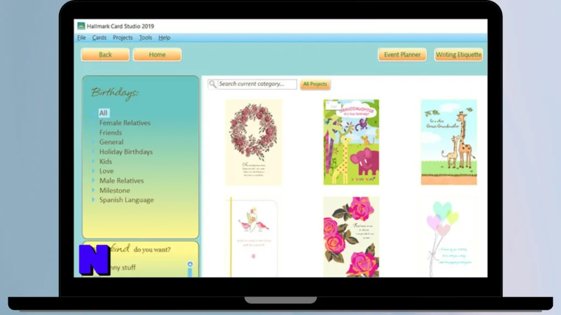
Task: Select Female Relatives category
Action: tap(125, 123)
